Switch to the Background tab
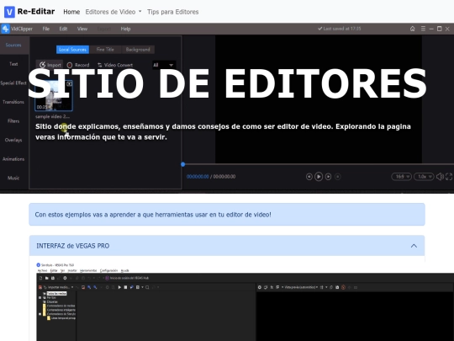Viewport: 454px width, 341px height. click(x=138, y=50)
